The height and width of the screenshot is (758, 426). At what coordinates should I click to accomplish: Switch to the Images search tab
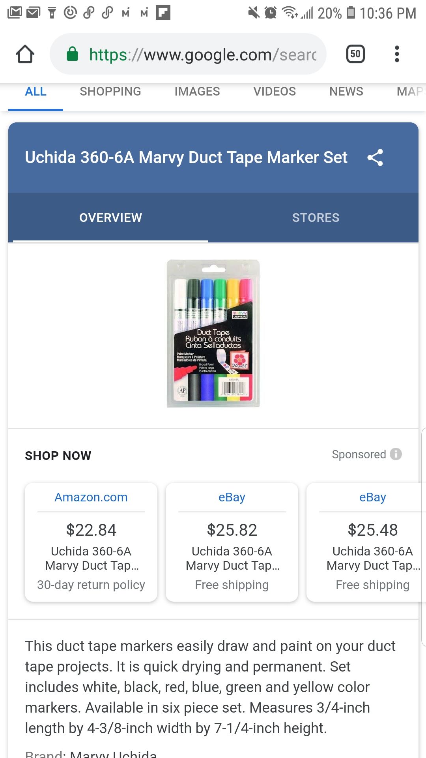pos(197,92)
